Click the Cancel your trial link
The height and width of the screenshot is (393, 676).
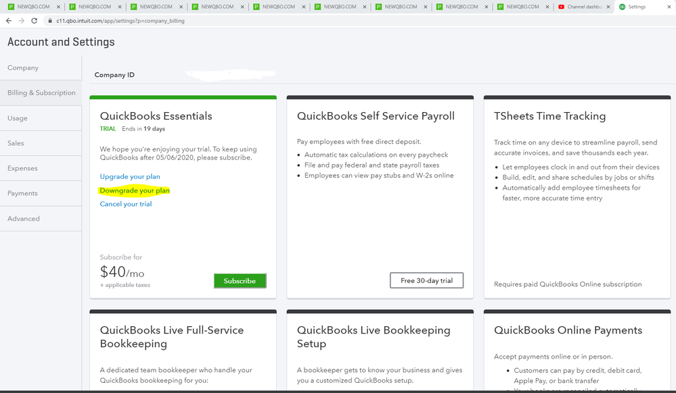point(125,204)
